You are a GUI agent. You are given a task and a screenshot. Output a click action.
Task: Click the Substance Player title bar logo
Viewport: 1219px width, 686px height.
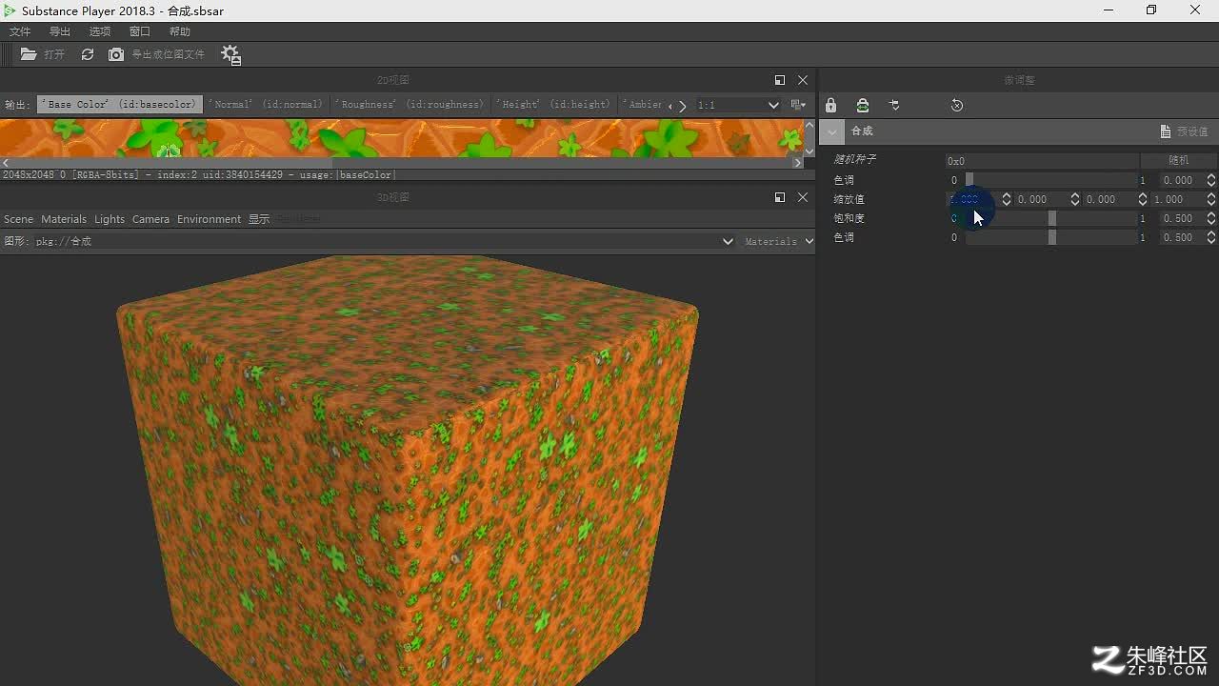(10, 10)
